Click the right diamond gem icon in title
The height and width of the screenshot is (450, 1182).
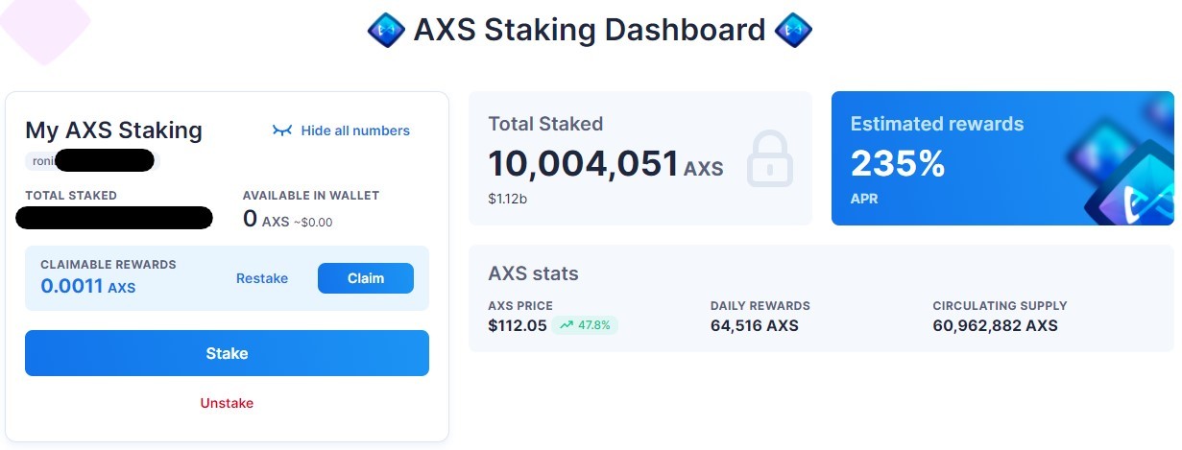tap(793, 30)
